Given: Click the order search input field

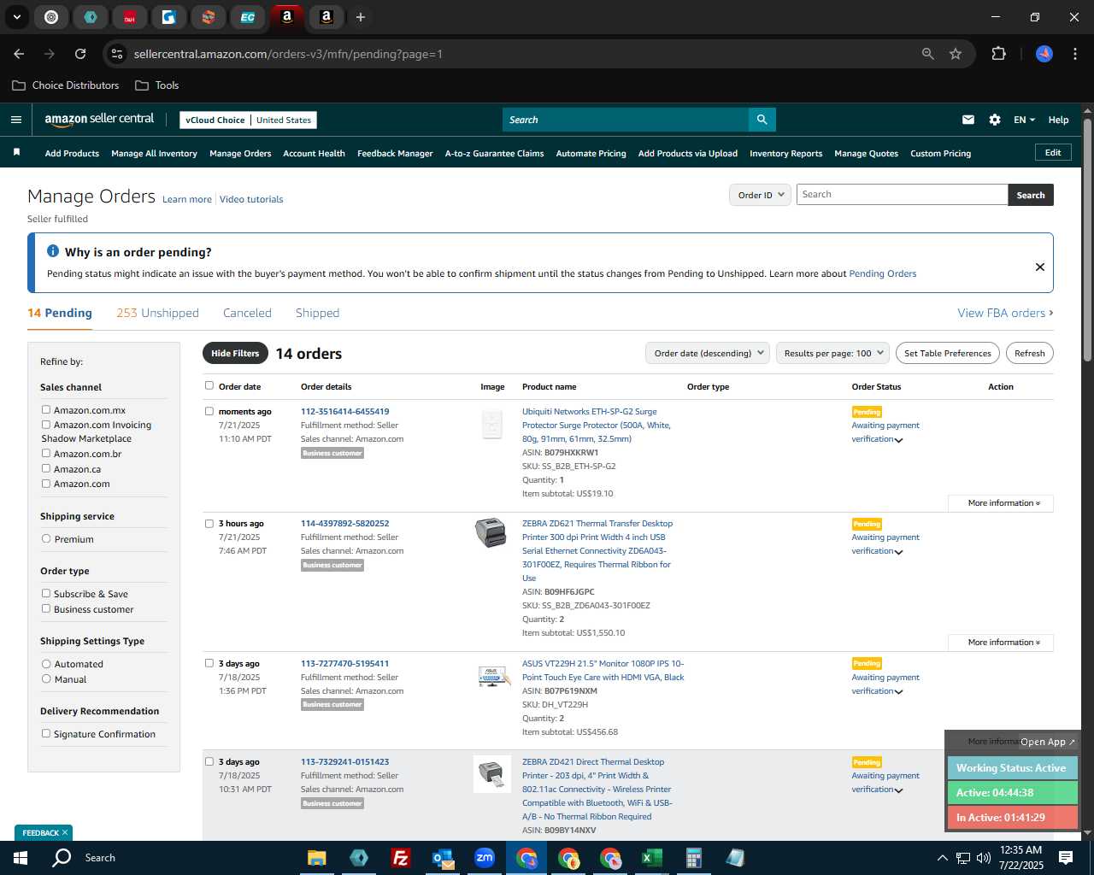Looking at the screenshot, I should coord(902,195).
